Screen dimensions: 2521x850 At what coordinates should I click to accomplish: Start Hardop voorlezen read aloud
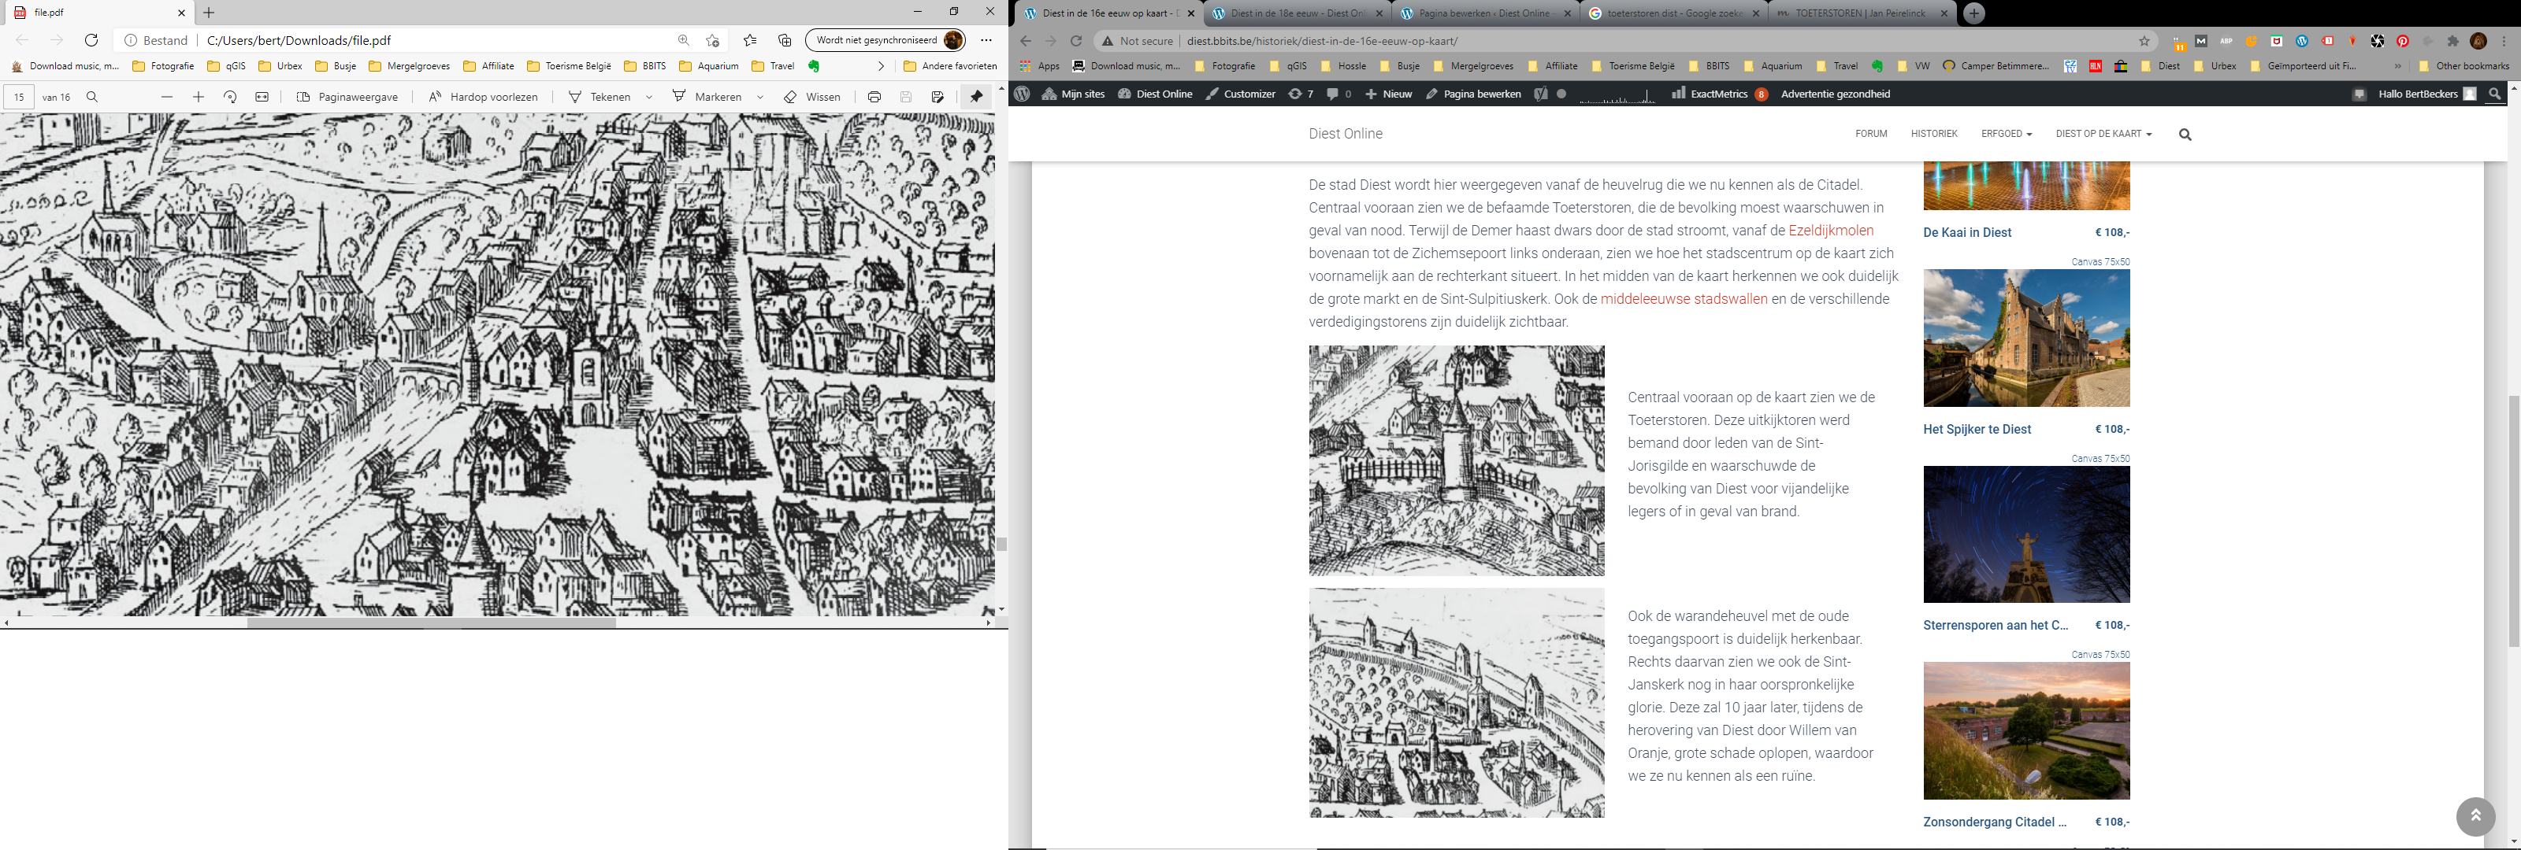pyautogui.click(x=484, y=97)
